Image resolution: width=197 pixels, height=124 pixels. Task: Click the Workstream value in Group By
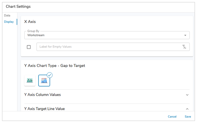tap(36, 35)
